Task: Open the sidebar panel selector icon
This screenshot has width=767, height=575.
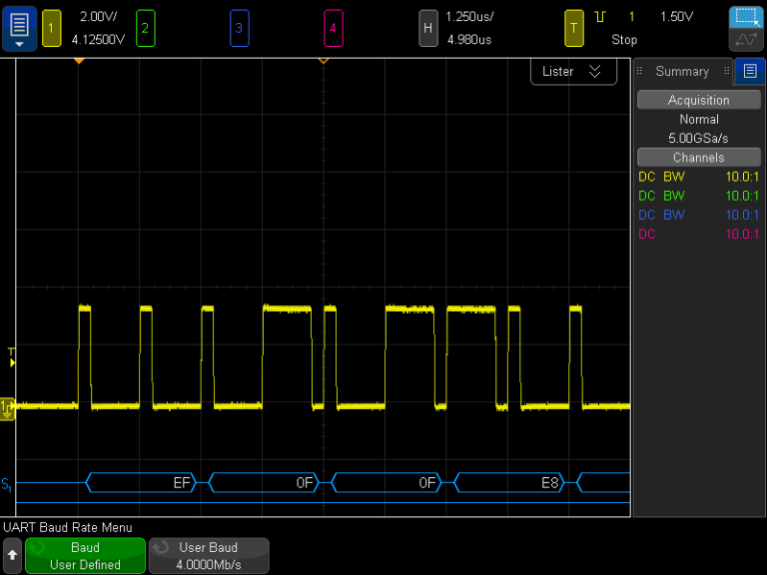Action: click(747, 71)
